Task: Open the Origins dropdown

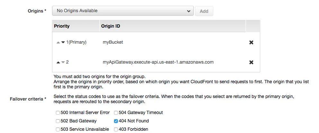Action: pyautogui.click(x=123, y=11)
